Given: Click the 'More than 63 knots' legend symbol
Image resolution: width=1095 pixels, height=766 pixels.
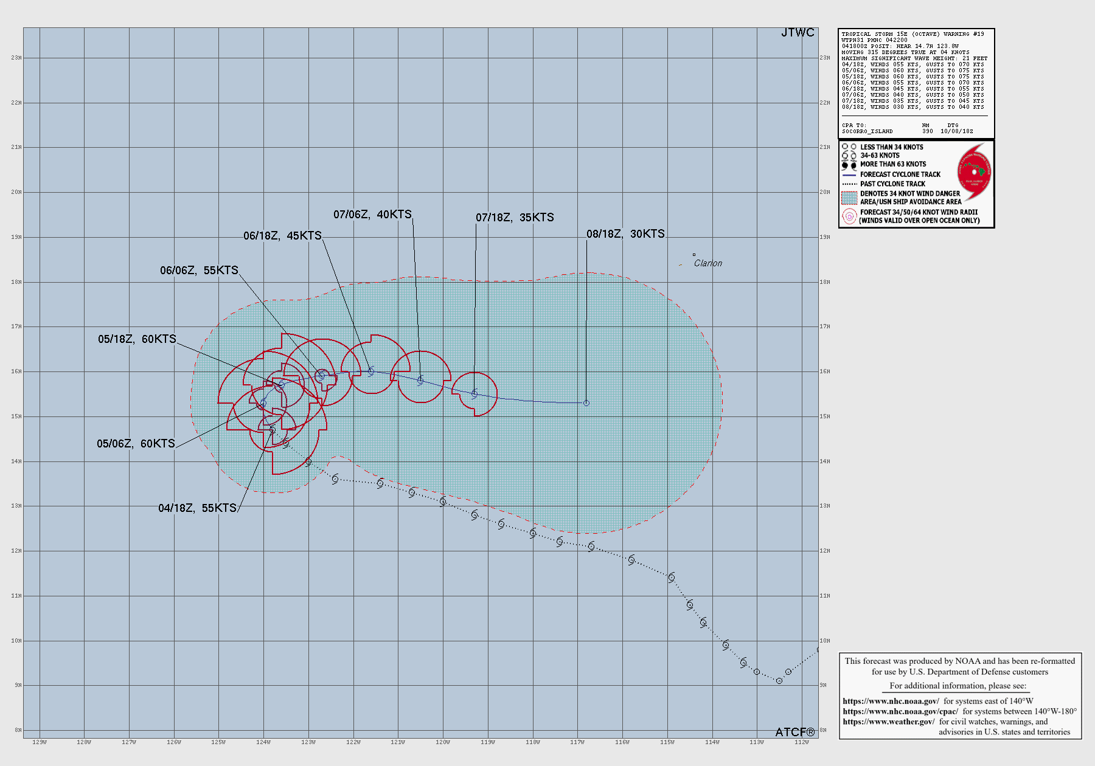Looking at the screenshot, I should point(849,165).
